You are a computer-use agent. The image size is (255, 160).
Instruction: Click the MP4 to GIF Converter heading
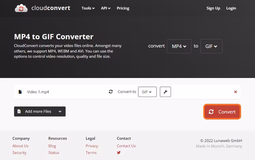[x=54, y=36]
